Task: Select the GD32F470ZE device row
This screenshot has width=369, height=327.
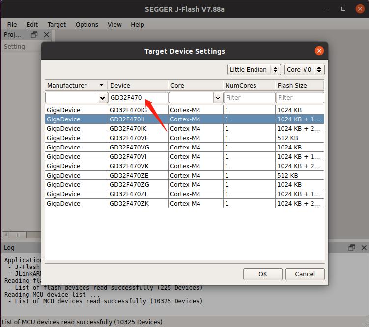Action: [x=185, y=175]
